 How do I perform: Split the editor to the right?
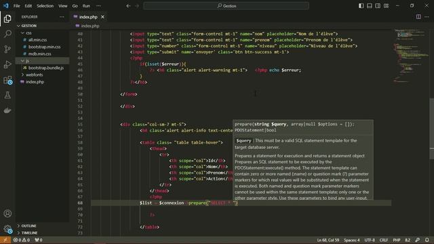(x=418, y=17)
